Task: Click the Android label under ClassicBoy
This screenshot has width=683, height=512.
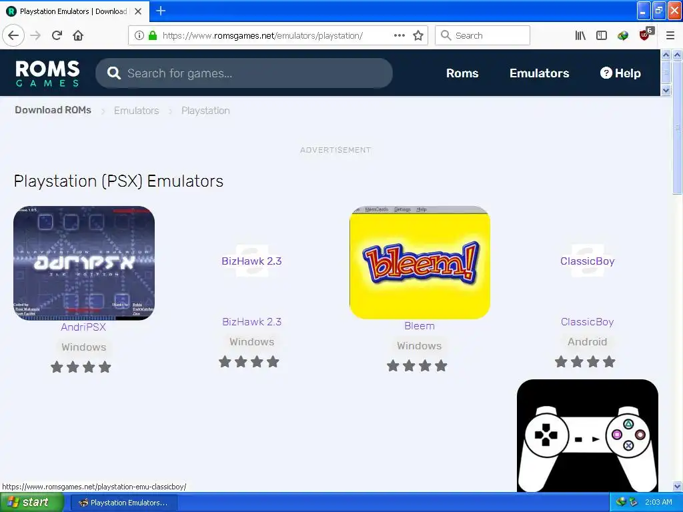Action: click(x=588, y=342)
